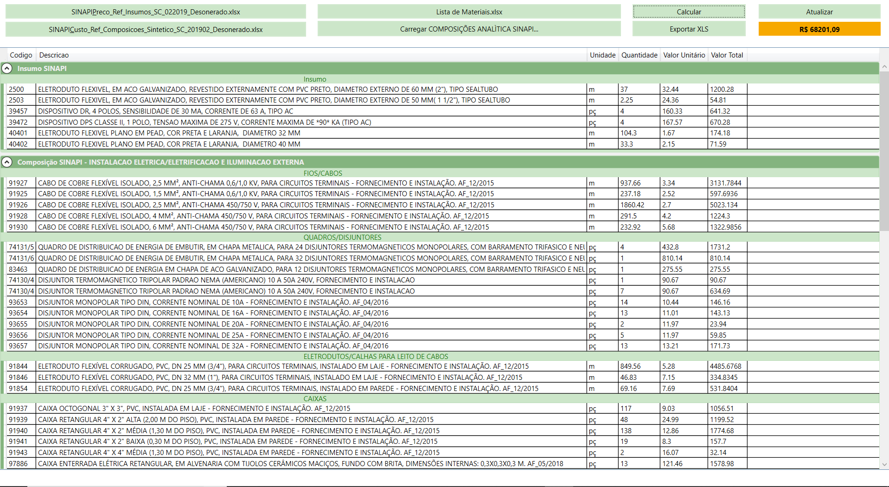Select the DISPOSITIVO DR, 4 POLOS description
The height and width of the screenshot is (487, 889).
pos(166,111)
